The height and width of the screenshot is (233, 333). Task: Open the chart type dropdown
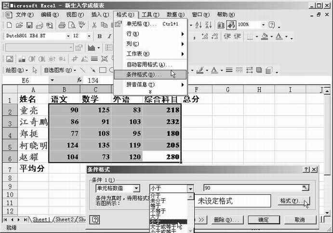click(x=98, y=48)
